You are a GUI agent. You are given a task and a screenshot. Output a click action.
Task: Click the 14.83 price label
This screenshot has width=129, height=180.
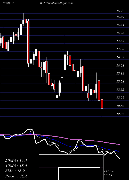[x=120, y=41]
